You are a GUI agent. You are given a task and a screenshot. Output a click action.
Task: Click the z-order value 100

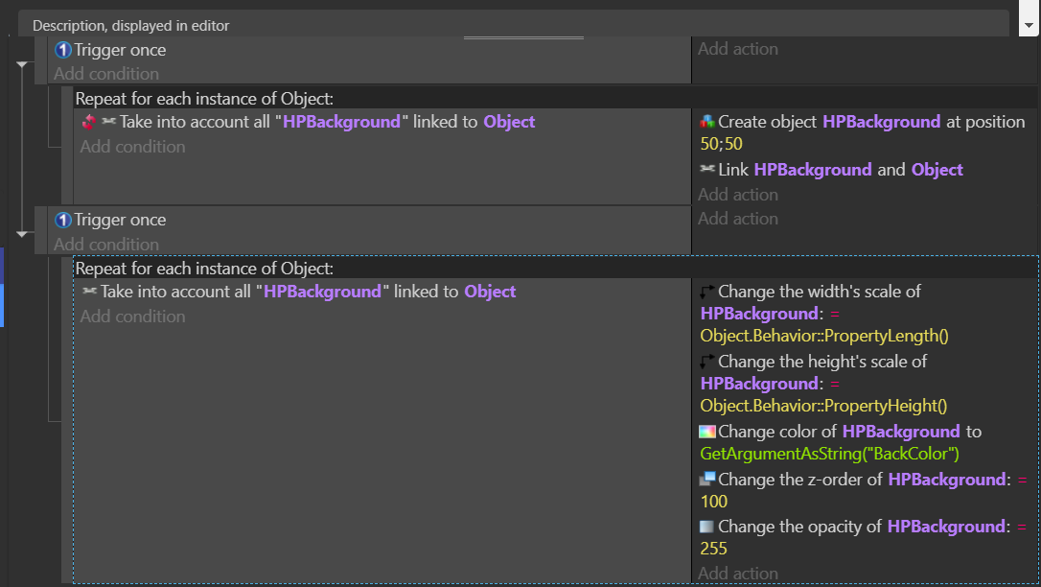(714, 502)
